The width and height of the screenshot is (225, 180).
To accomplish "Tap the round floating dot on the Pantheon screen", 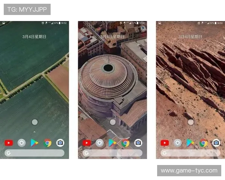I will 112,122.
